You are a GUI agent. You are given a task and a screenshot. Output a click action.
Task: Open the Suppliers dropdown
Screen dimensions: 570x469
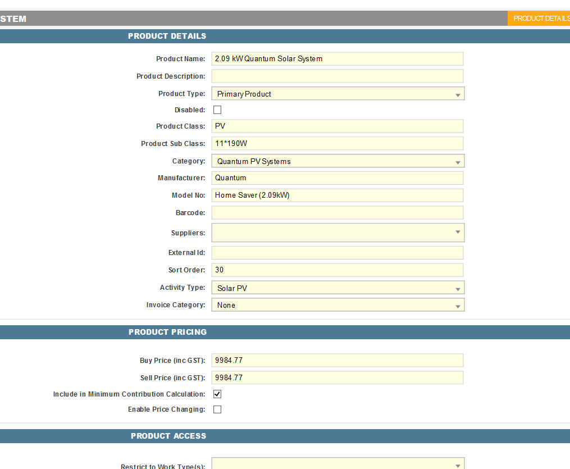pyautogui.click(x=338, y=233)
